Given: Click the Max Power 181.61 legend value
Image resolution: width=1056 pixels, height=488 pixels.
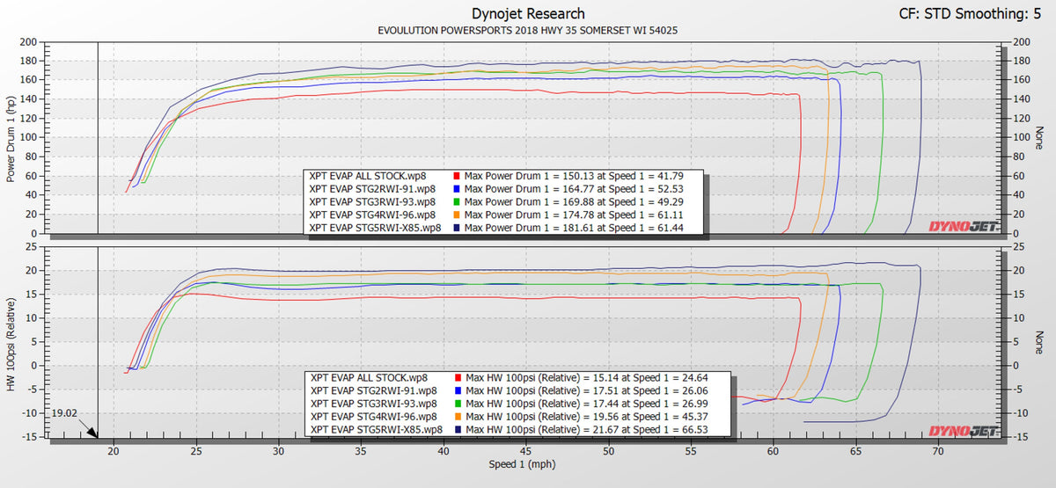Looking at the screenshot, I should [584, 228].
